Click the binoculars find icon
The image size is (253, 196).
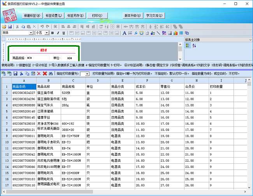tap(51, 74)
